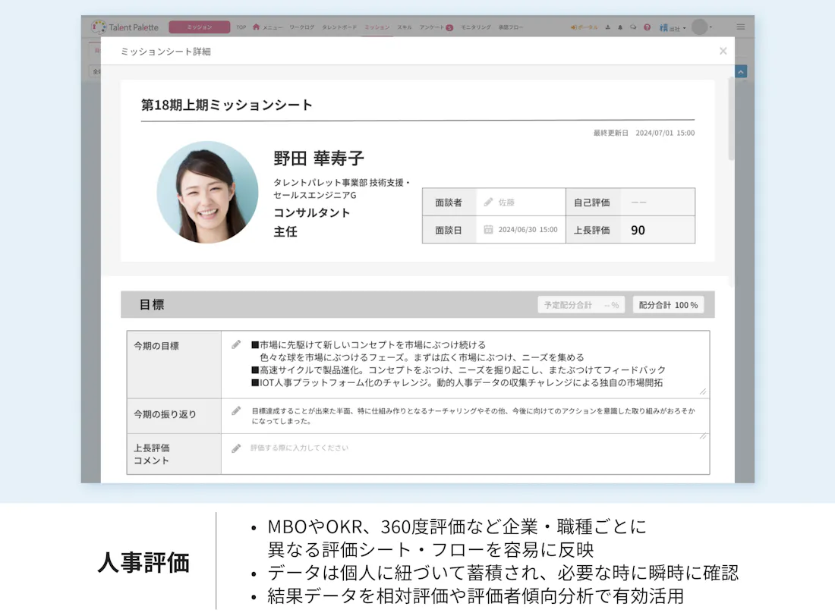
Task: Click the dialog vertical scrollbar
Action: click(x=731, y=119)
